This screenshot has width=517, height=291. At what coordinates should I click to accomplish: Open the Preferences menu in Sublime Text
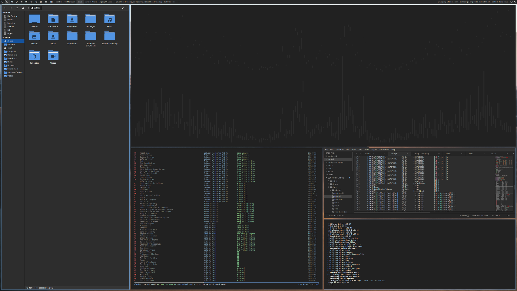coord(384,150)
